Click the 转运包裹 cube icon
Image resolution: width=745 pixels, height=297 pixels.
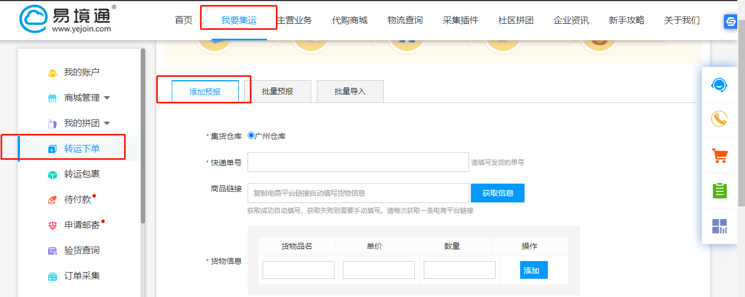[x=53, y=174]
